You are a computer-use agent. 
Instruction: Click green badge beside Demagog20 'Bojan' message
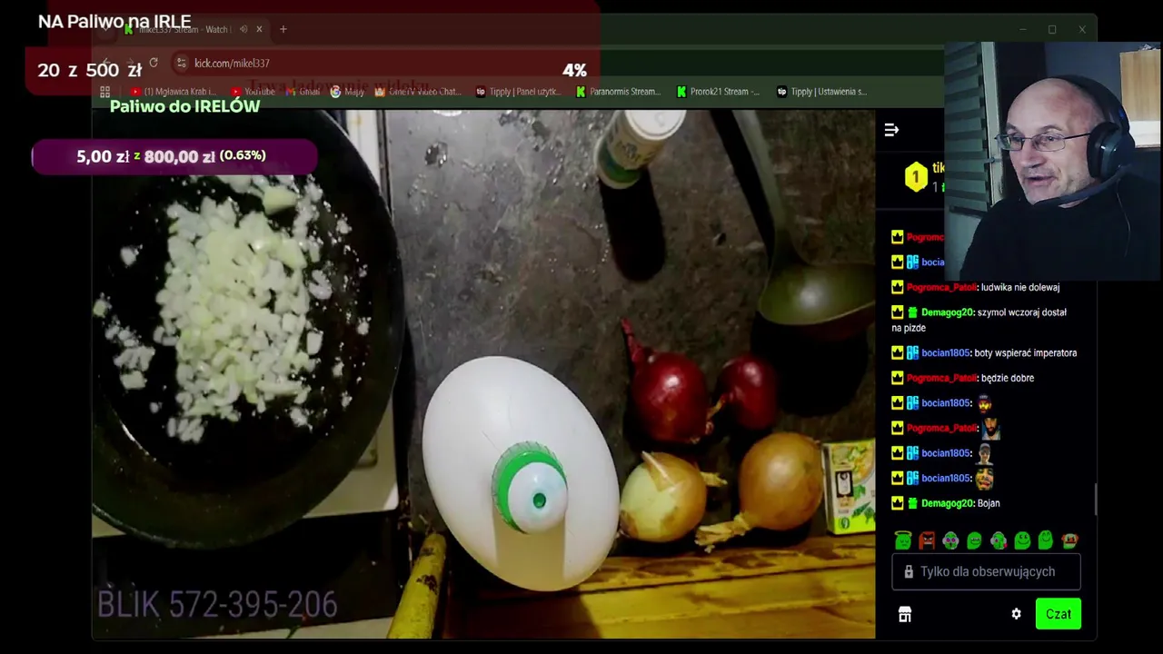(x=912, y=503)
